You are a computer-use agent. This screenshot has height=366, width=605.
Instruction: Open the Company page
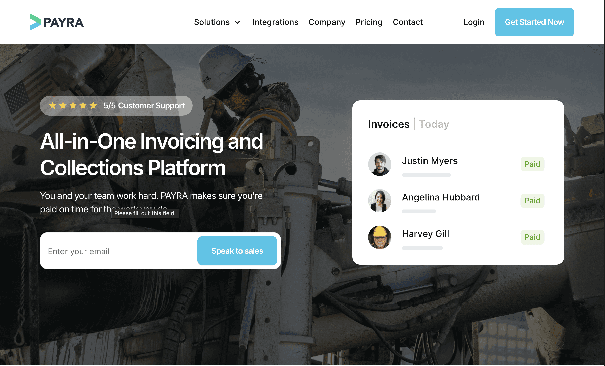(327, 22)
